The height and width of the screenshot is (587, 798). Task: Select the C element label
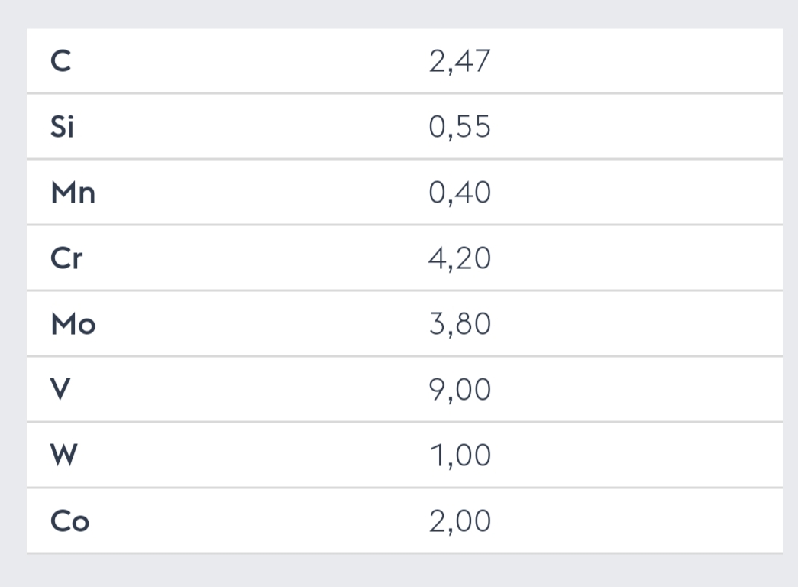[60, 61]
